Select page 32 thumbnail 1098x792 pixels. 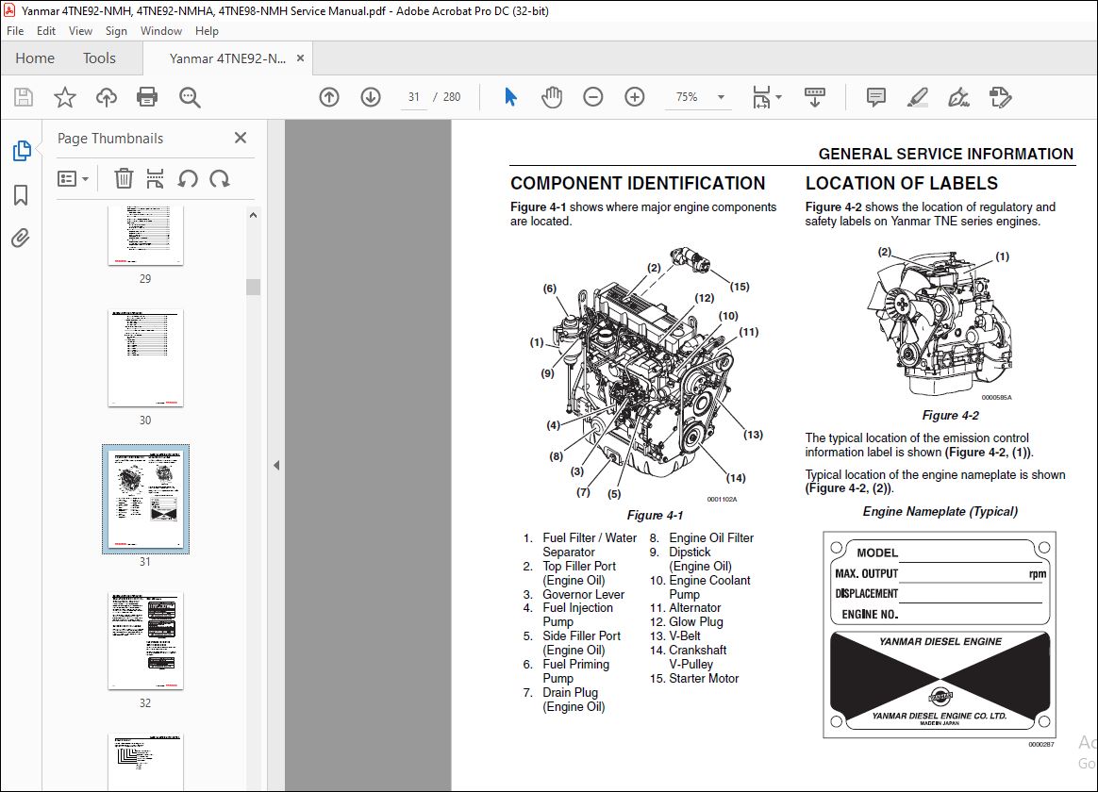point(145,641)
